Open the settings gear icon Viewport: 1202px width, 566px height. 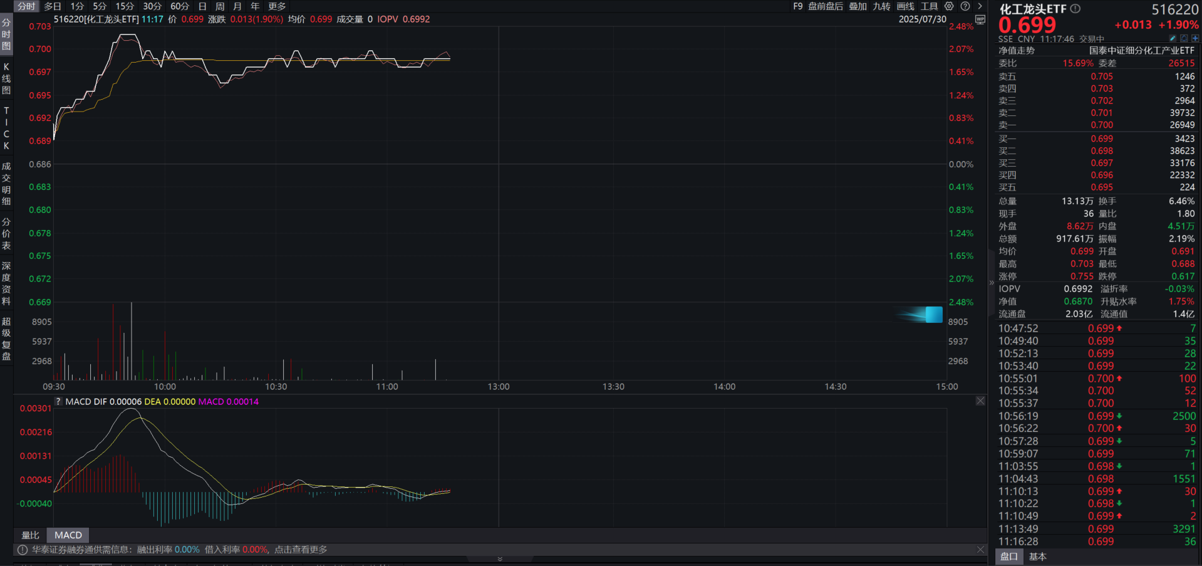tap(948, 6)
